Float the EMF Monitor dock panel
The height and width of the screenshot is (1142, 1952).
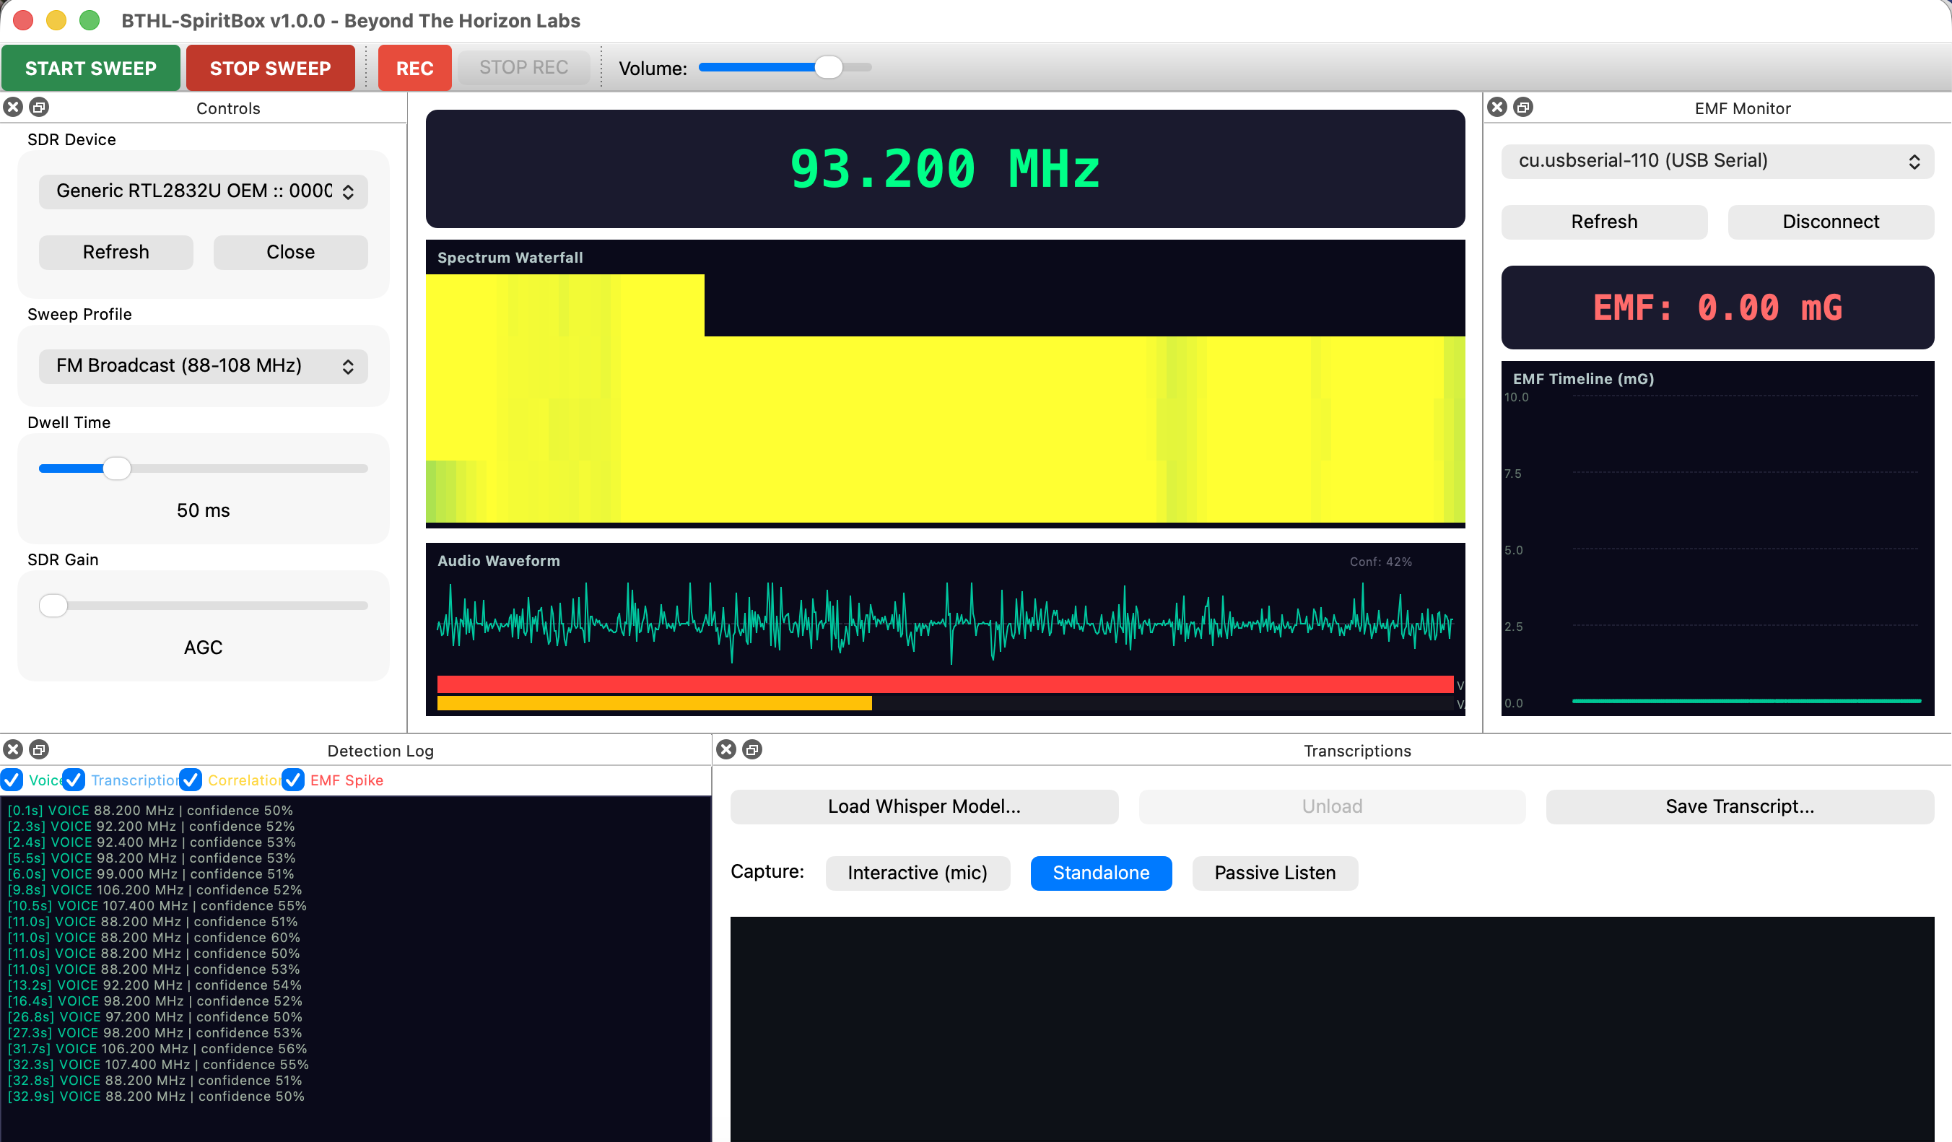click(x=1523, y=107)
